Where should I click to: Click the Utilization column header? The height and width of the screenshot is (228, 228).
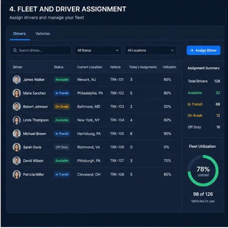coord(170,67)
